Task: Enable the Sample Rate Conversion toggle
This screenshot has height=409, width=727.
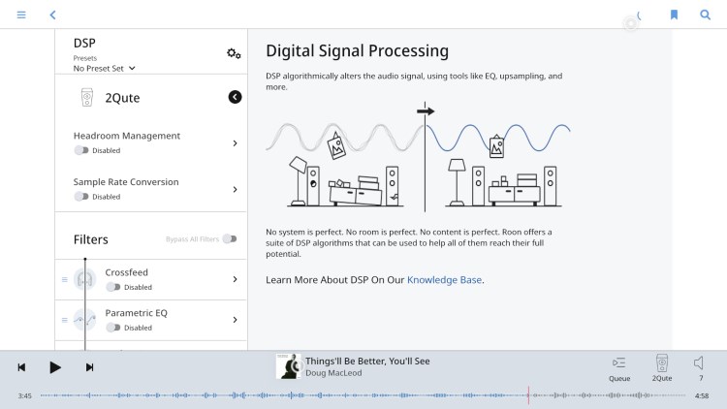Action: point(81,197)
